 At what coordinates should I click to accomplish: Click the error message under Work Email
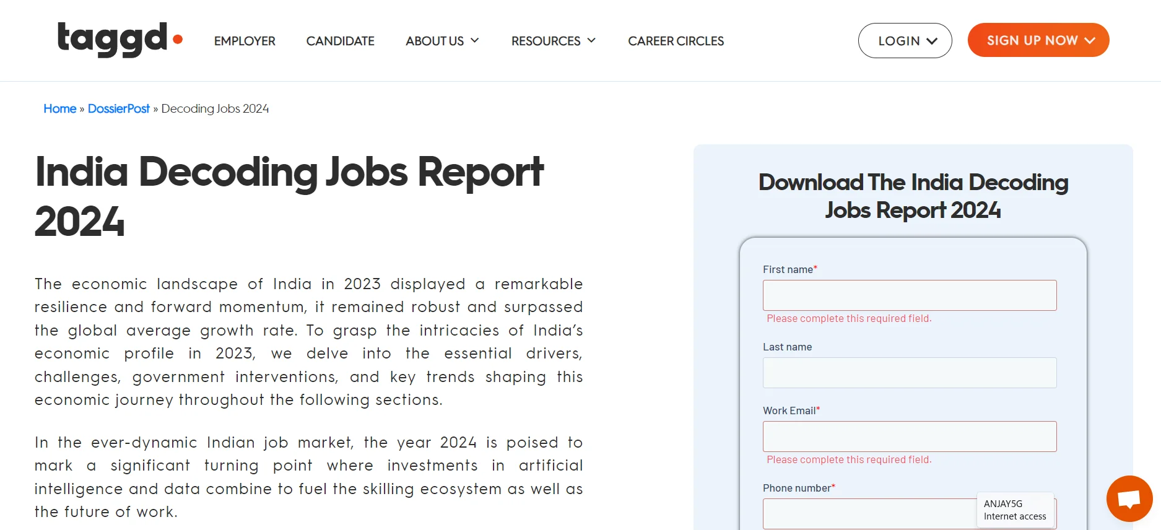(849, 459)
